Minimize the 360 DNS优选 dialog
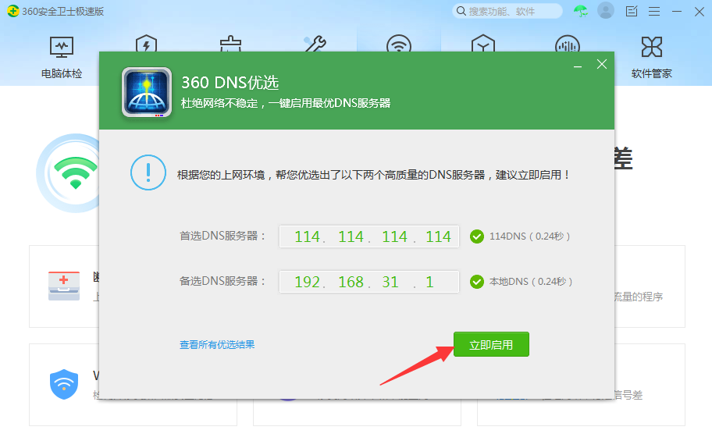Screen dimensions: 712x448 click(x=578, y=66)
